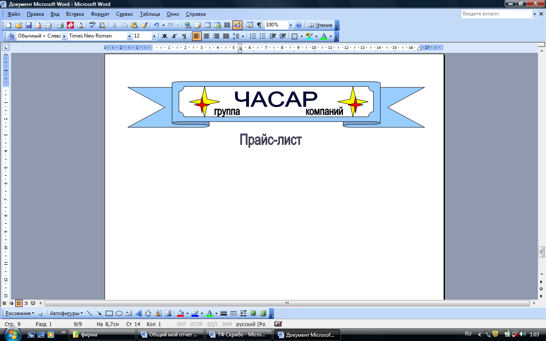546x341 pixels.
Task: Select the Line drawing tool
Action: pos(90,313)
